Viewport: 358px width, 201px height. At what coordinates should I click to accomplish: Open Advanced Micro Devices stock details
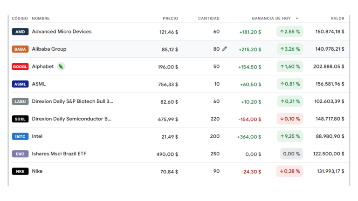click(x=62, y=32)
